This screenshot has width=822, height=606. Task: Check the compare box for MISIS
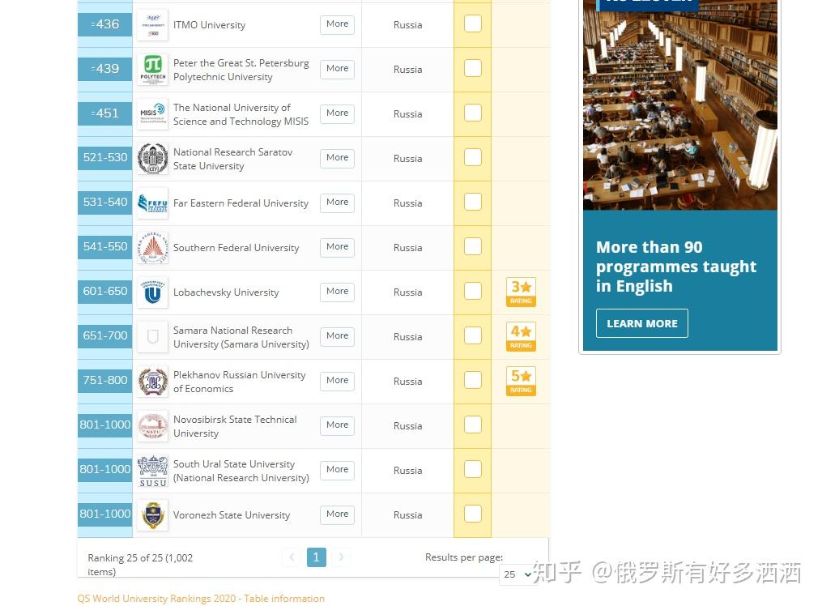point(473,113)
